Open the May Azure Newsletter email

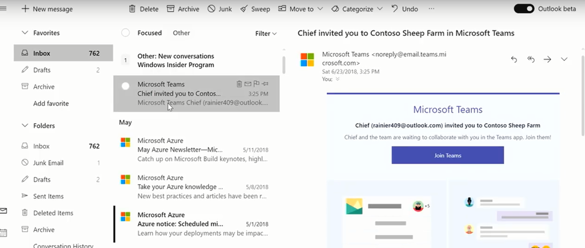coord(194,149)
